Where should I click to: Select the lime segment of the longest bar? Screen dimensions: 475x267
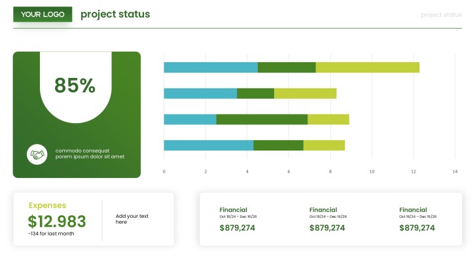(x=368, y=67)
